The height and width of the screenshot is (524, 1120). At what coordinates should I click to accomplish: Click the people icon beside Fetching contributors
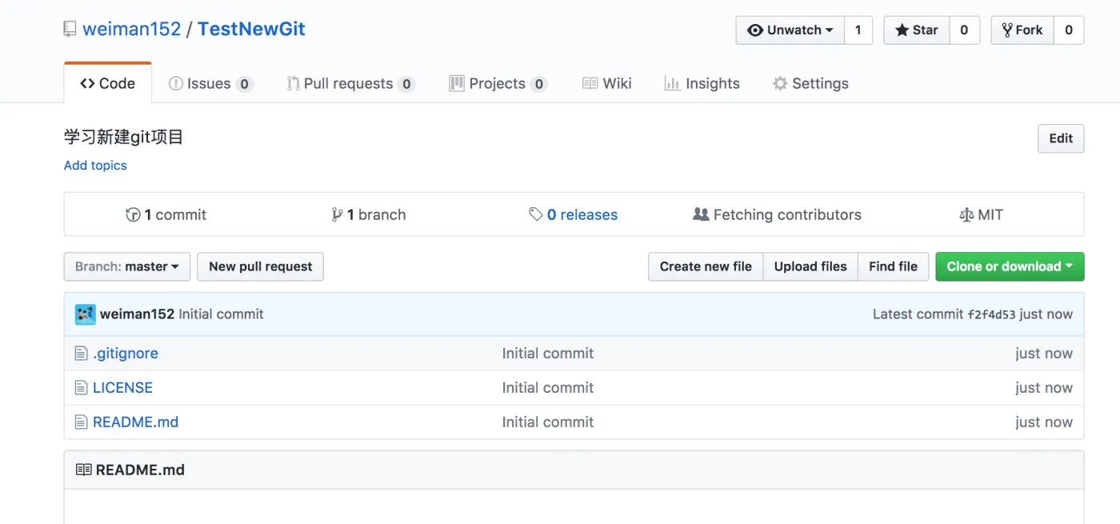(701, 214)
